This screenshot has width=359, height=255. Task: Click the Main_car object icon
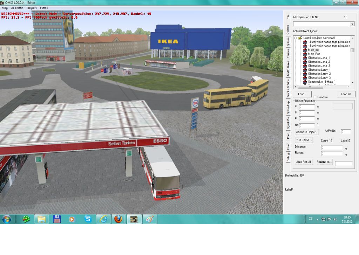tap(305, 50)
